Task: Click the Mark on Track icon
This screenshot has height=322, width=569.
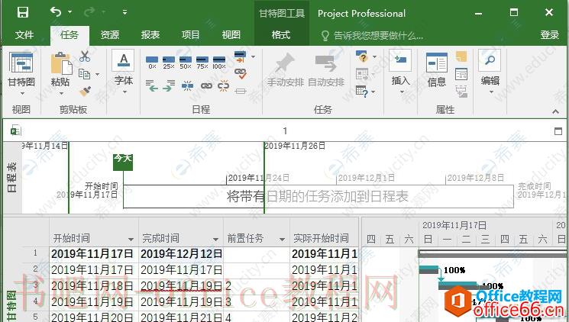Action: click(240, 56)
